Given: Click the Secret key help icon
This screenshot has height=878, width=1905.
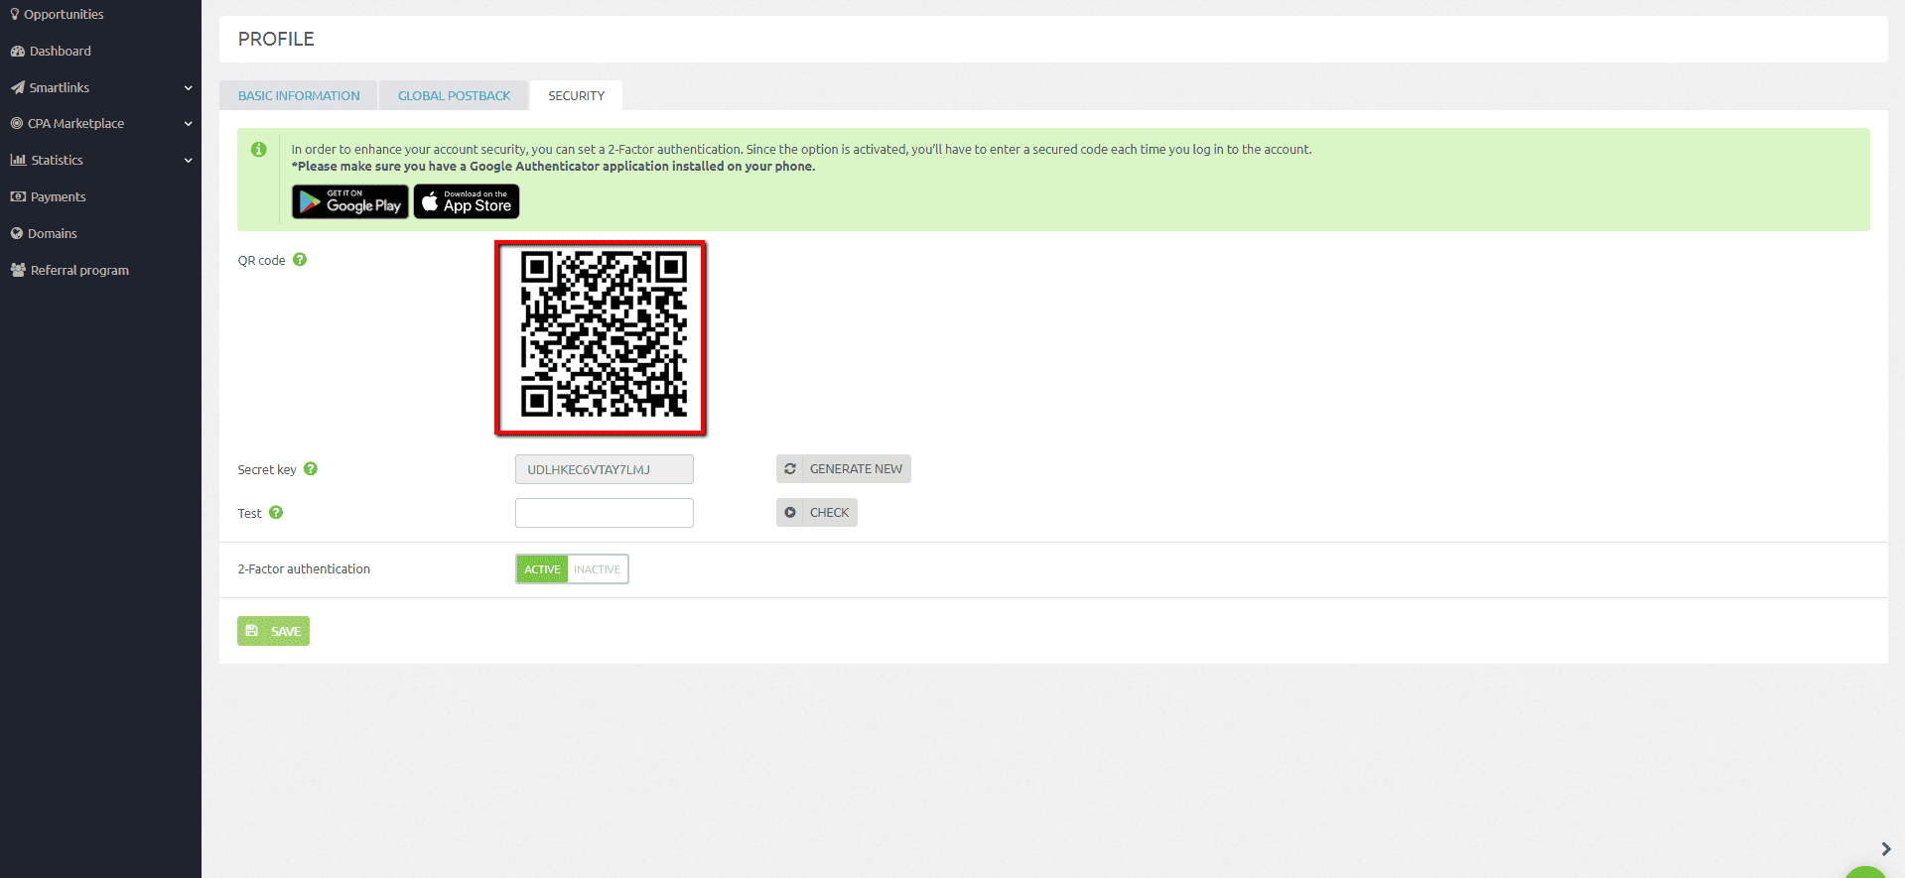Looking at the screenshot, I should tap(311, 469).
